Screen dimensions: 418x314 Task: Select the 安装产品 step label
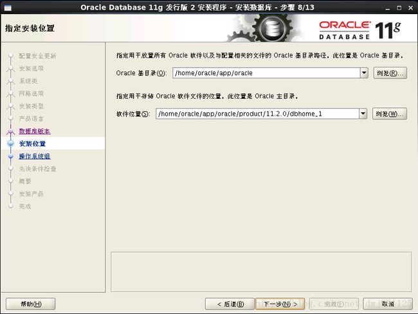[32, 194]
